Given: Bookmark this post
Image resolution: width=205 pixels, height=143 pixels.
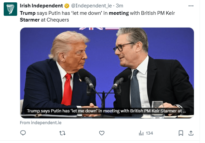Looking at the screenshot, I should [181, 133].
